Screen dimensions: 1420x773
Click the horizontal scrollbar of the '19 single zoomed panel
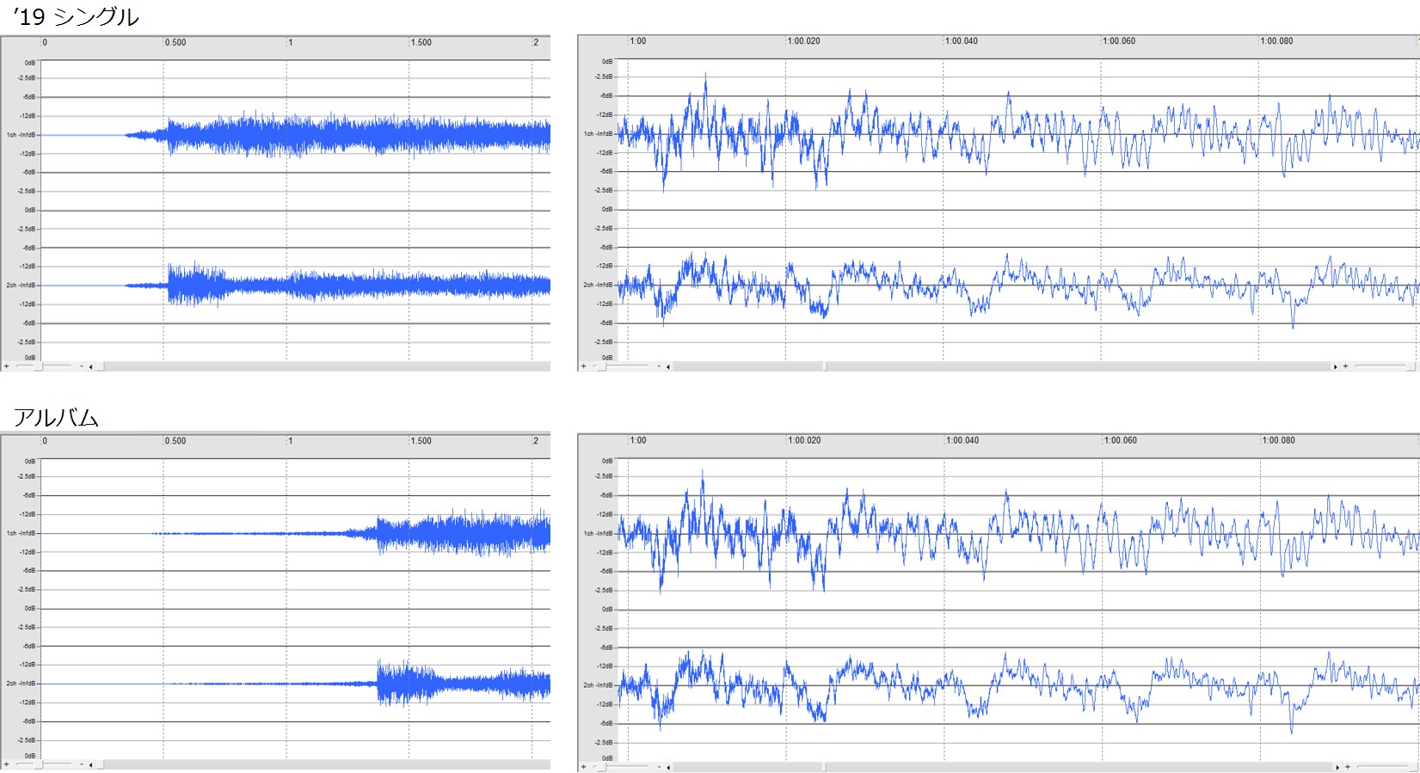1002,366
